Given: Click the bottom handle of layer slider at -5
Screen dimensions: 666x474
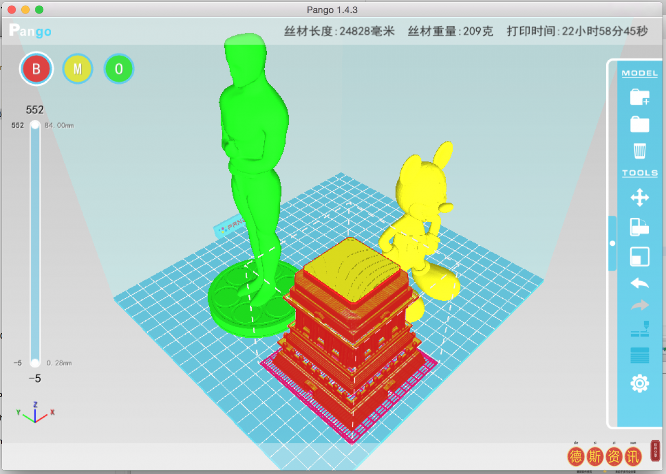Looking at the screenshot, I should click(35, 362).
